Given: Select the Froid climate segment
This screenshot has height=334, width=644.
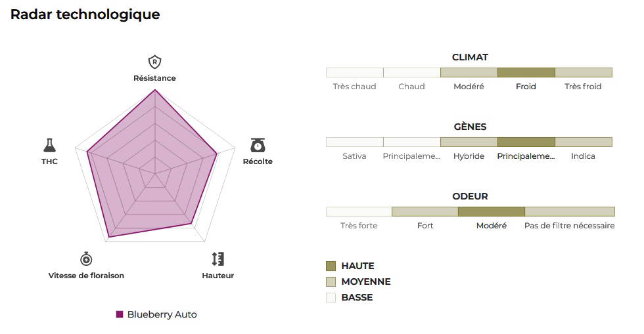Looking at the screenshot, I should point(526,72).
